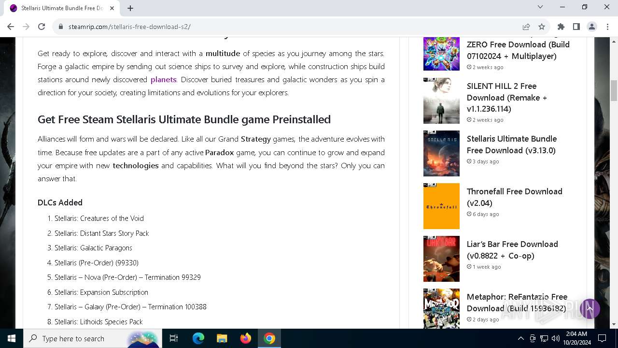Open the 'technologies' link
This screenshot has height=348, width=618.
[x=136, y=165]
